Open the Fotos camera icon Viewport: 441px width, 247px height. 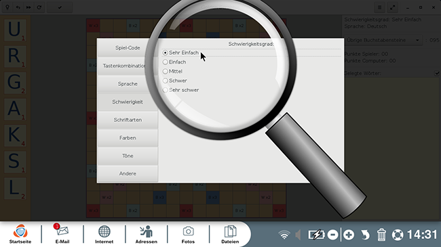click(x=188, y=234)
